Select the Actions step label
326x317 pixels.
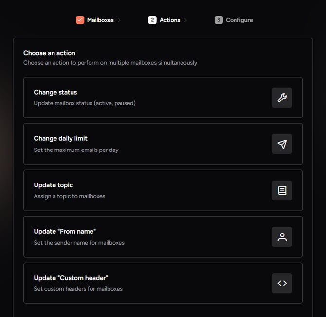pos(170,20)
